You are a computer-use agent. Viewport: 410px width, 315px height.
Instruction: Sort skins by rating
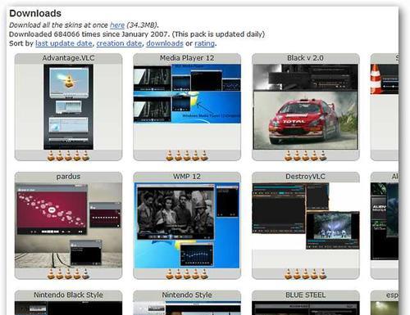coord(204,43)
